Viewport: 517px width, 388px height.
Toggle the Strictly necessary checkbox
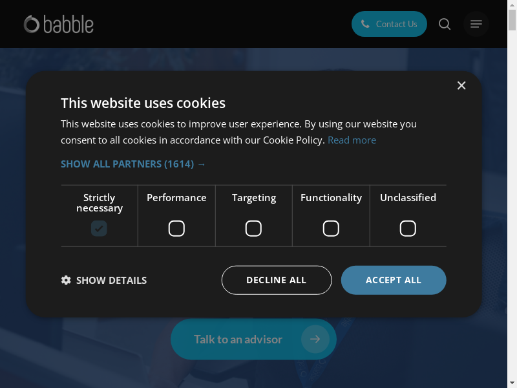click(99, 228)
